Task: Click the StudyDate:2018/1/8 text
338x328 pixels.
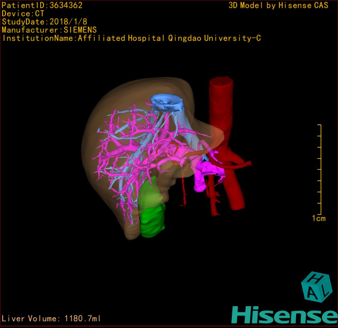Action: 44,22
